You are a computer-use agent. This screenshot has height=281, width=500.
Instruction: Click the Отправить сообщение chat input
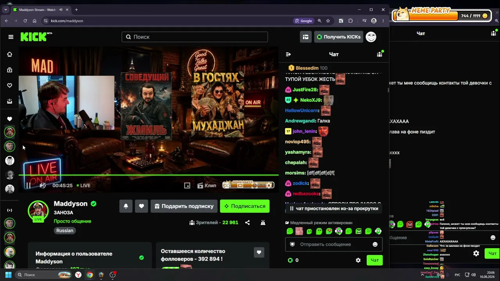click(x=334, y=244)
